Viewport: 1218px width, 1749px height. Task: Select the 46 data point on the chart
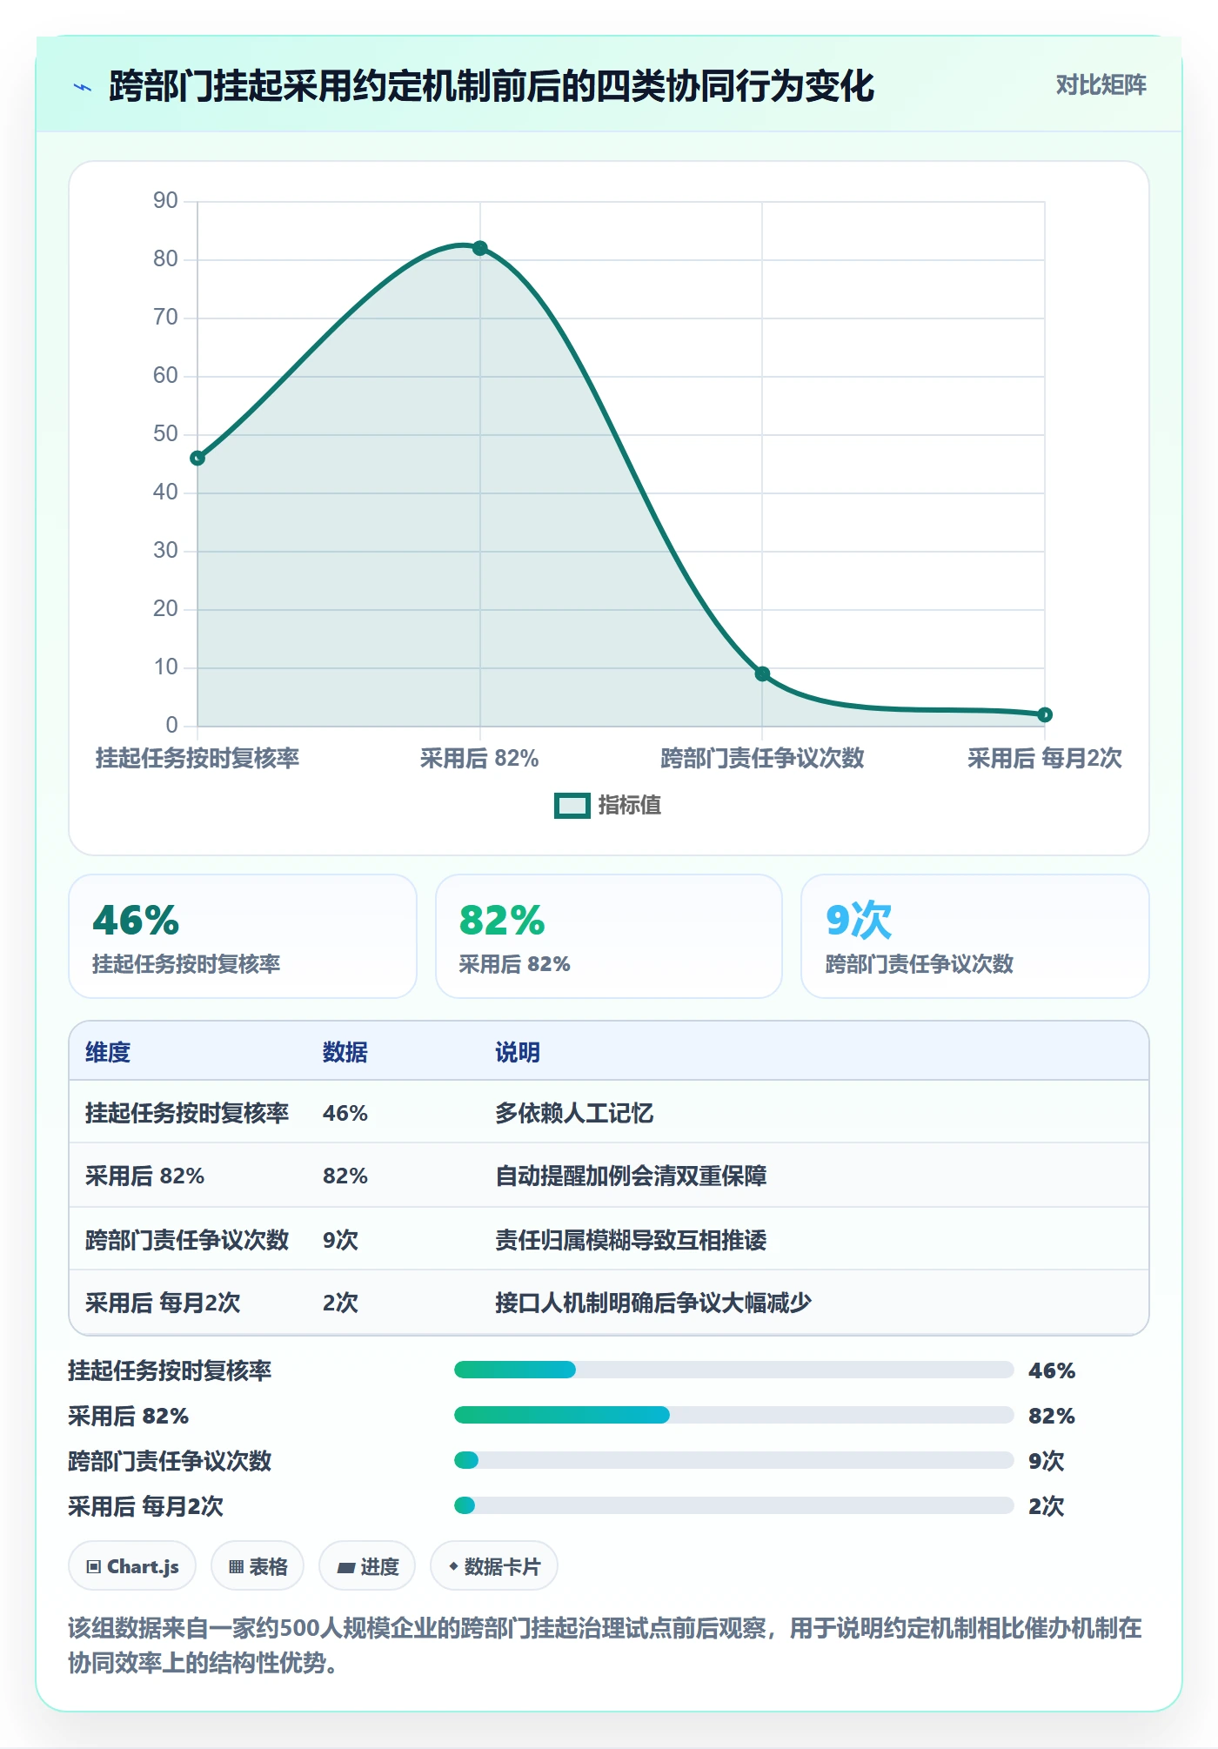pyautogui.click(x=197, y=459)
